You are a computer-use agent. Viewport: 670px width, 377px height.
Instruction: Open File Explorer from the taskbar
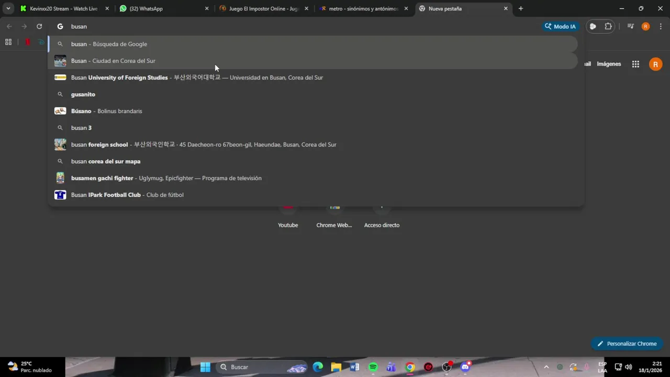click(336, 367)
